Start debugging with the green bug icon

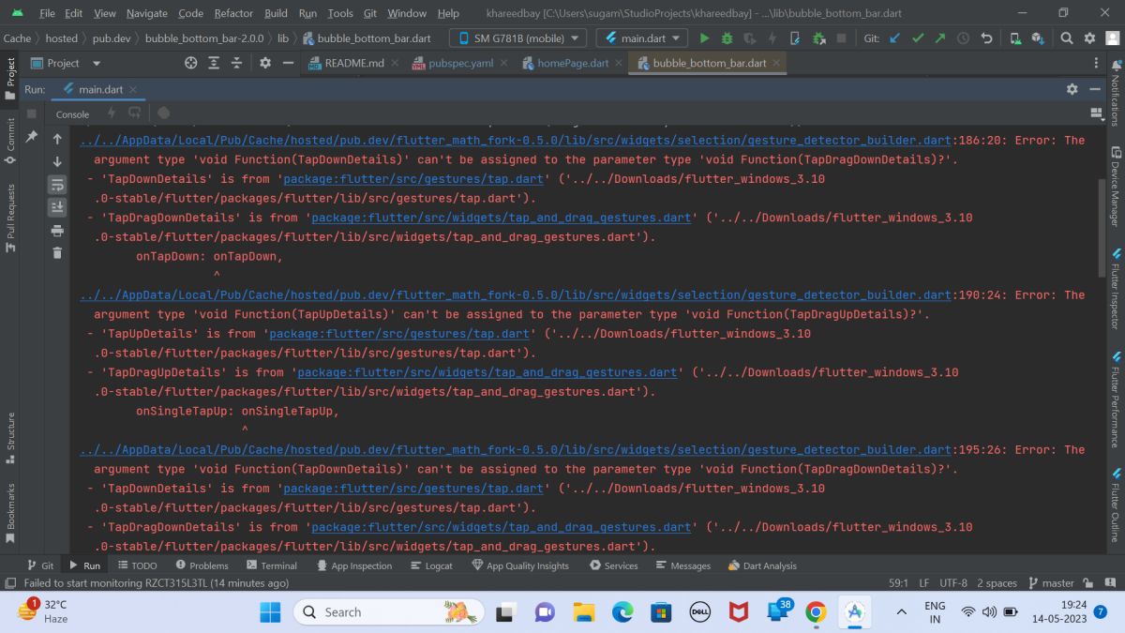coord(727,38)
